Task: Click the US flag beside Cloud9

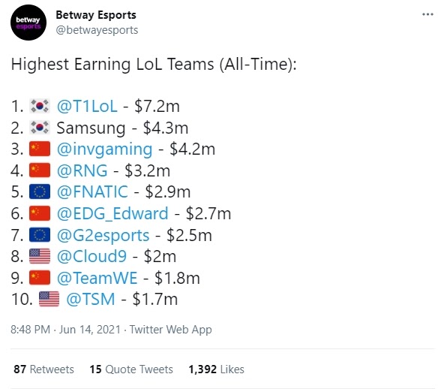Action: 40,256
